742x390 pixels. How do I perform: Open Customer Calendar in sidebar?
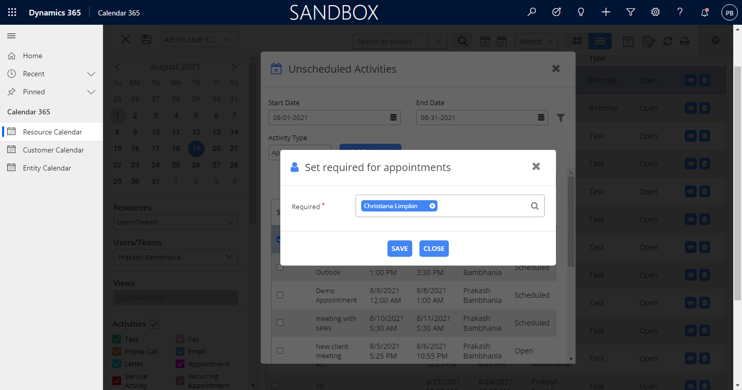click(53, 150)
